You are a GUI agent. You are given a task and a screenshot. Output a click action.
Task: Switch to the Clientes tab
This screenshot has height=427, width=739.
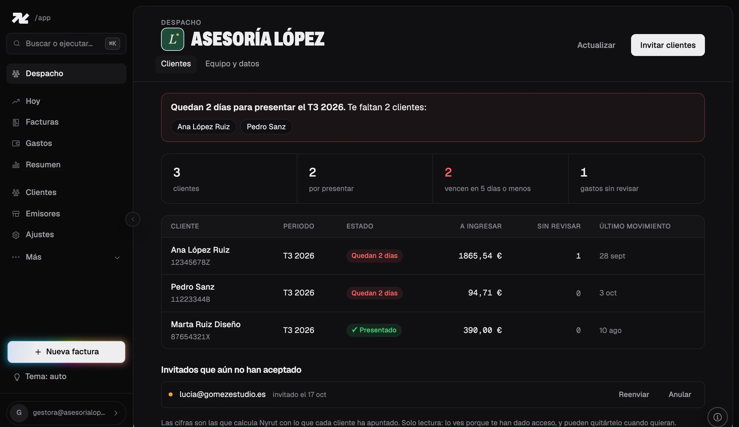(176, 63)
